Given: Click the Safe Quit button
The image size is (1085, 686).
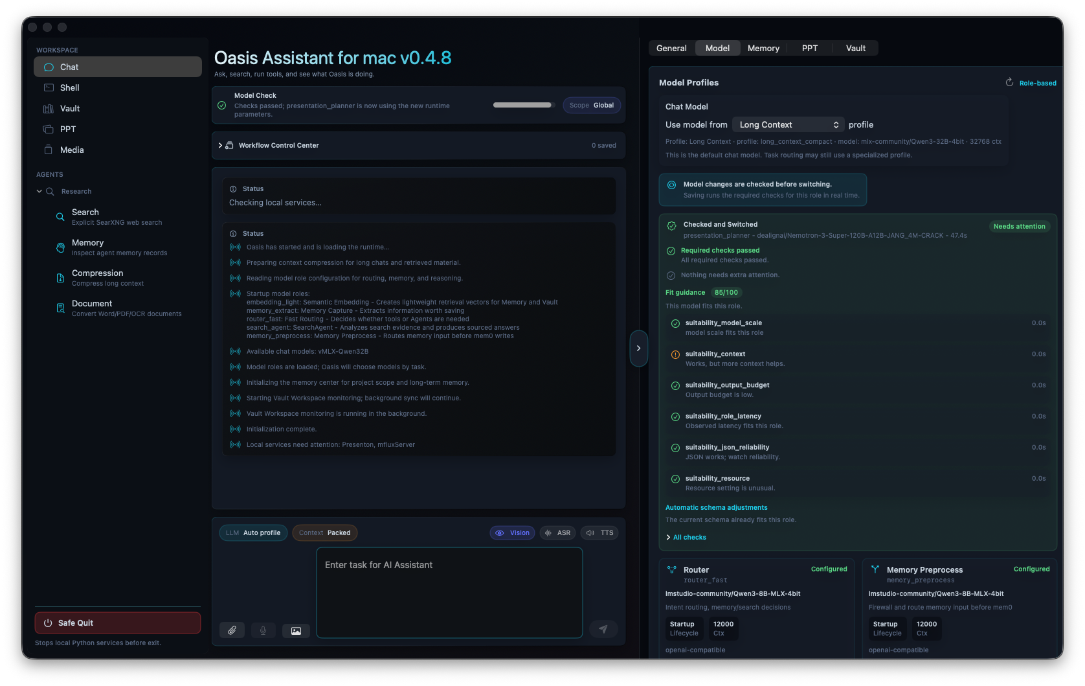Looking at the screenshot, I should point(118,623).
